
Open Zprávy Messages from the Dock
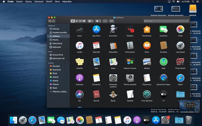click(x=61, y=120)
